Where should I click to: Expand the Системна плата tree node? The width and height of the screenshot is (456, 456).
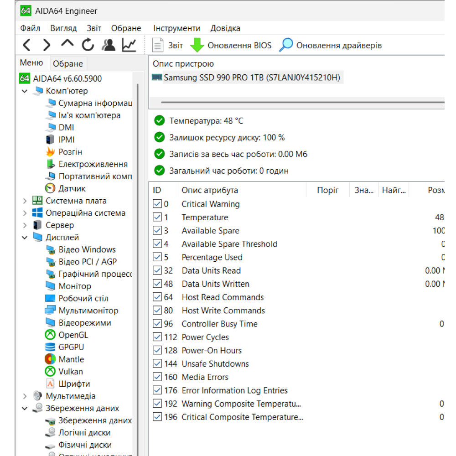25,201
